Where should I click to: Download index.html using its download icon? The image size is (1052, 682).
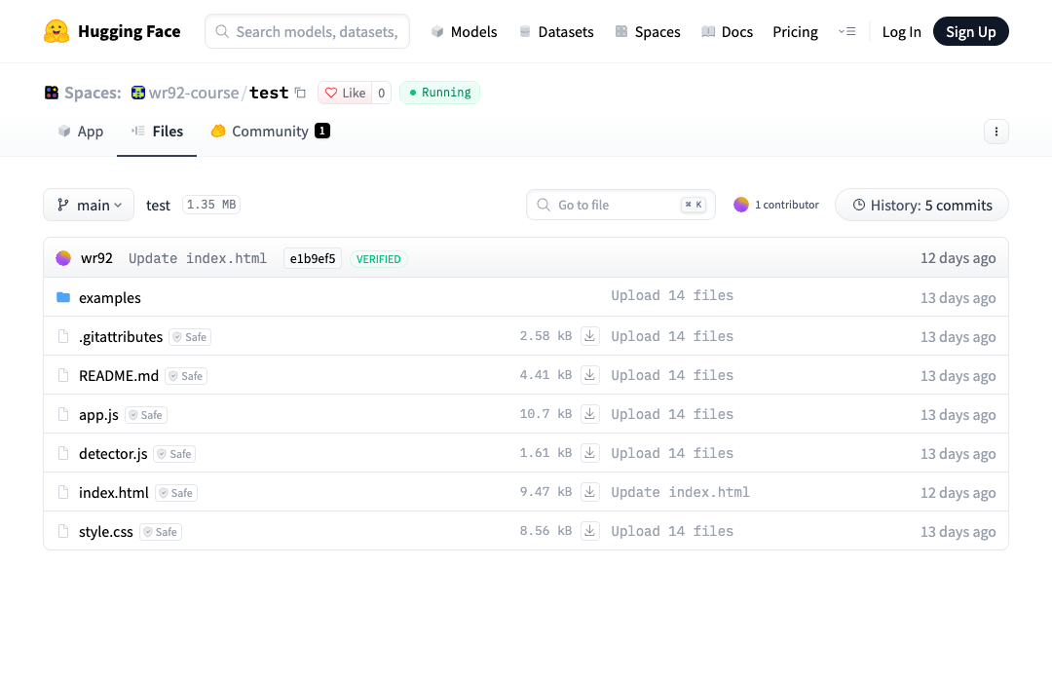pyautogui.click(x=589, y=491)
